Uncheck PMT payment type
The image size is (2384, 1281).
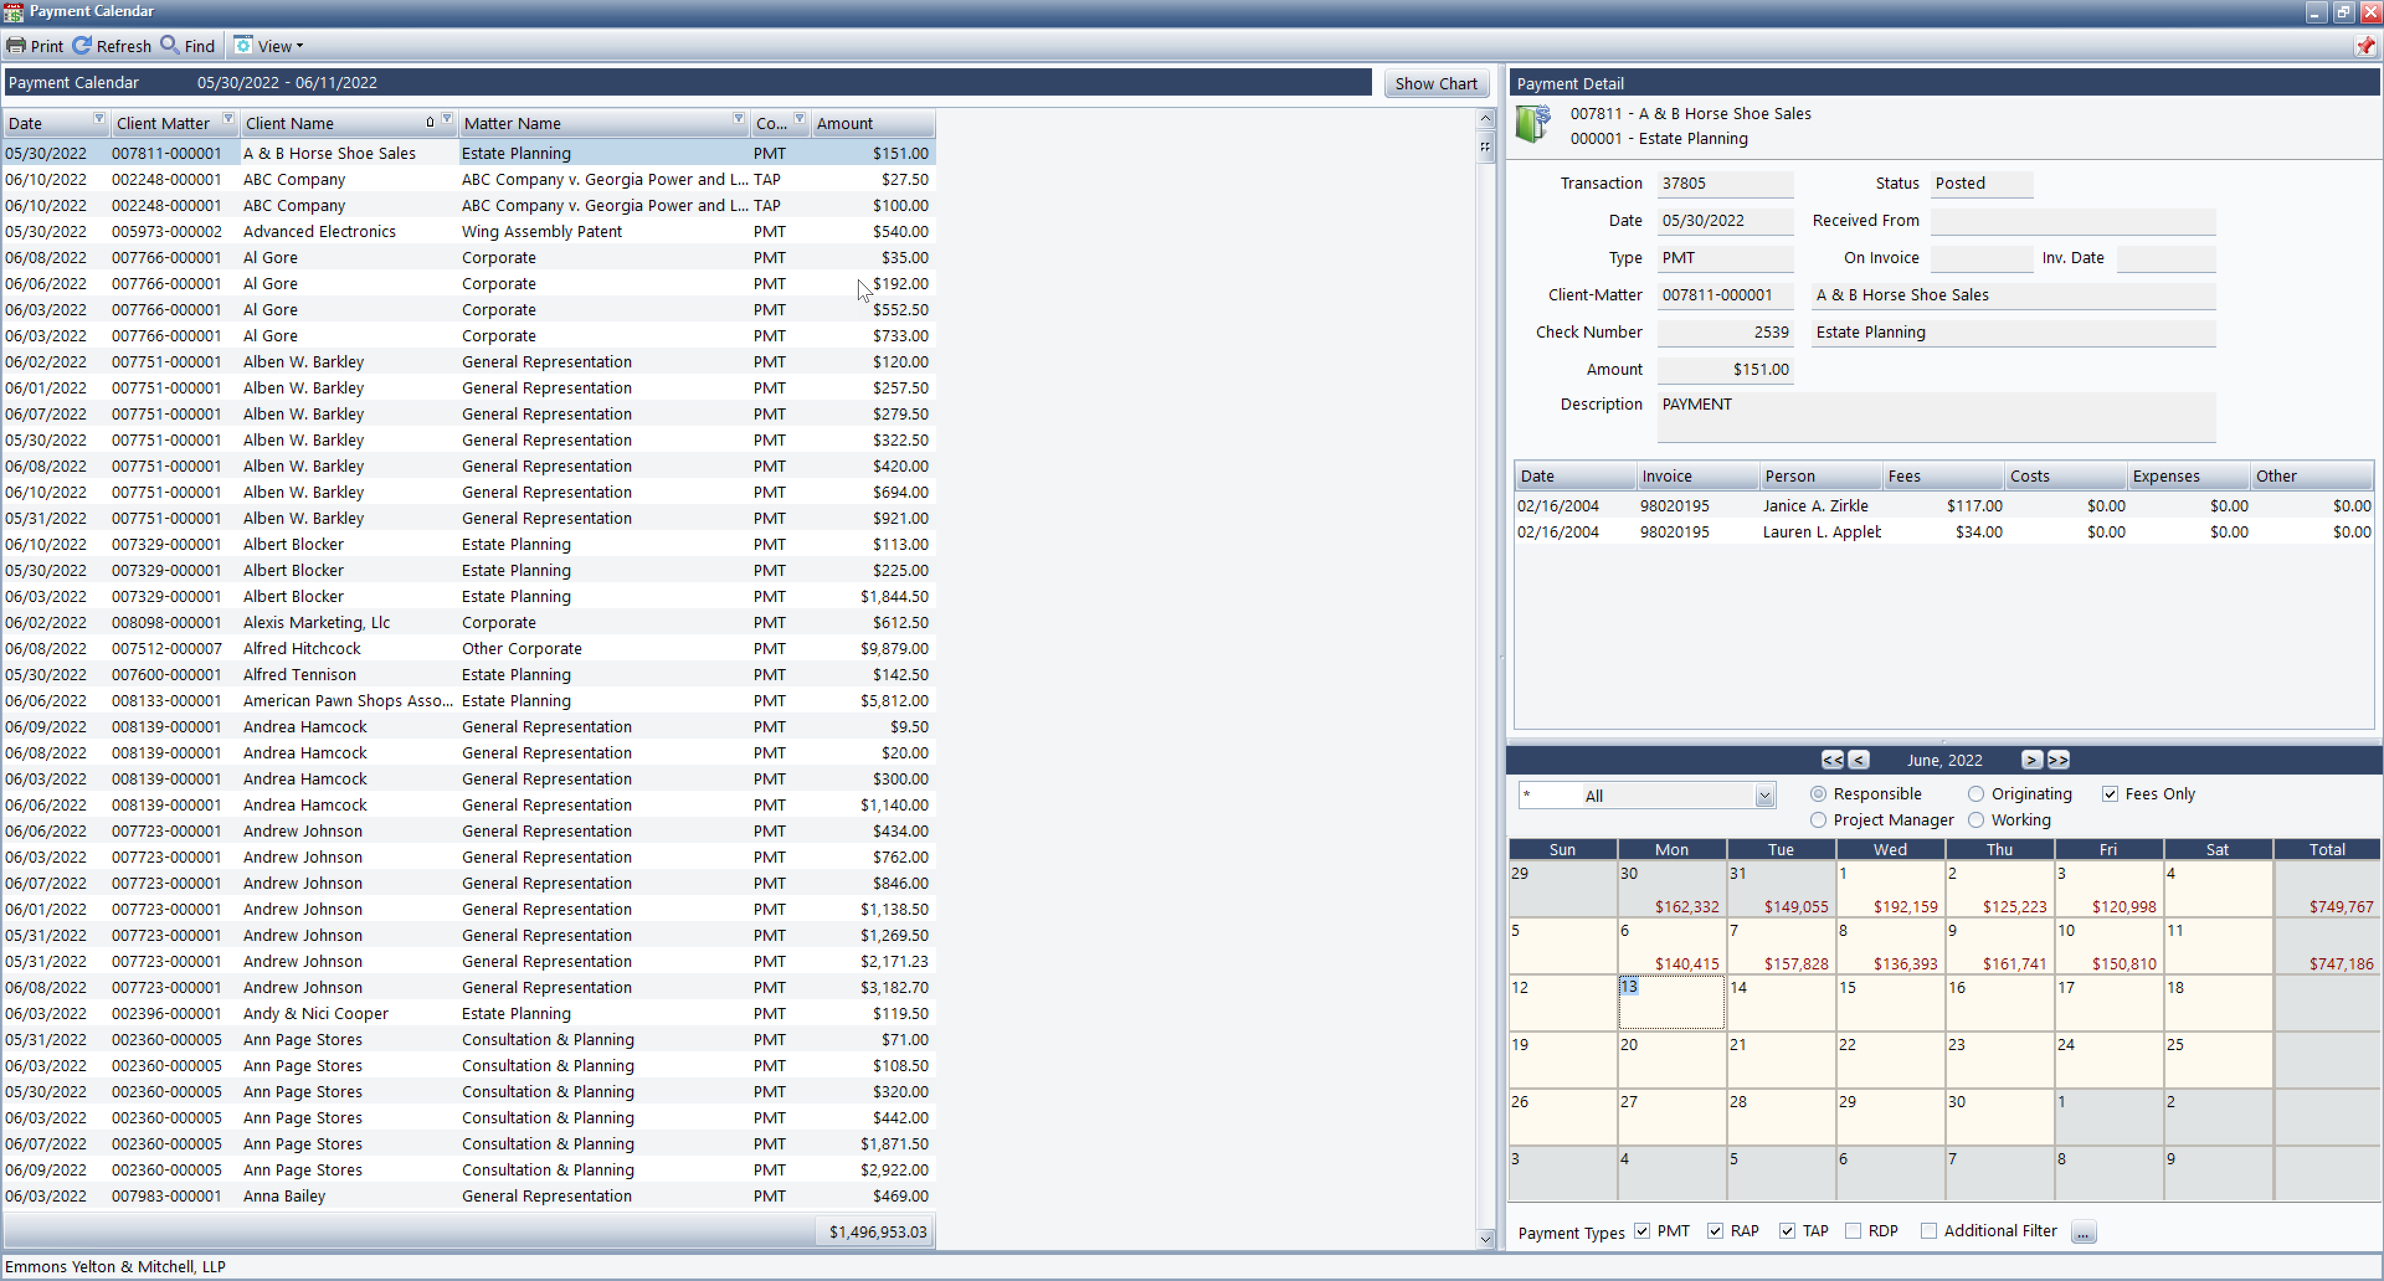[x=1643, y=1231]
